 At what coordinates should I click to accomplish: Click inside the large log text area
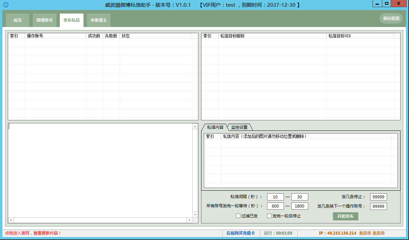[100, 170]
